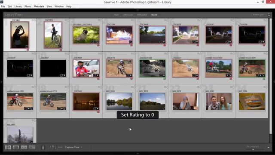Screen dimensions: 275x155
Task: Open the Photo menu
Action: click(x=27, y=6)
